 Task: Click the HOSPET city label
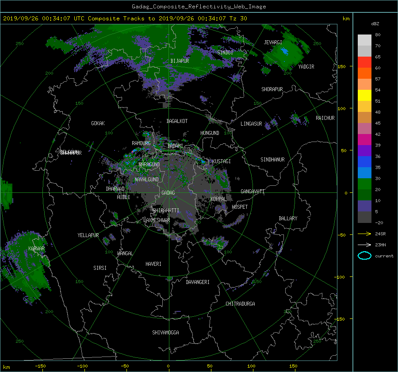coord(240,207)
